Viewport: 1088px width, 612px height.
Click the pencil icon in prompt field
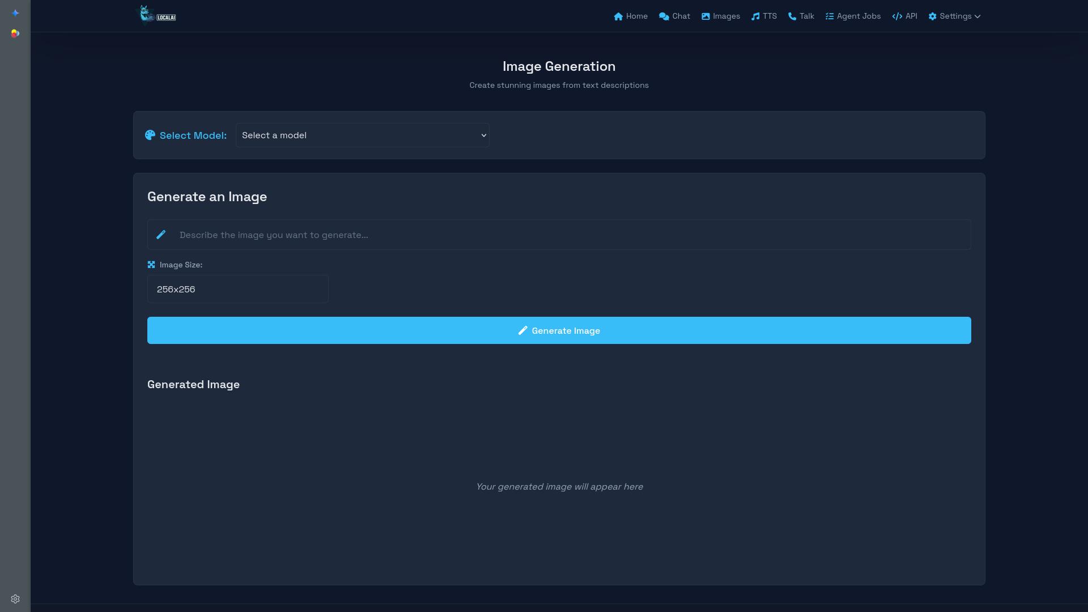(x=161, y=235)
